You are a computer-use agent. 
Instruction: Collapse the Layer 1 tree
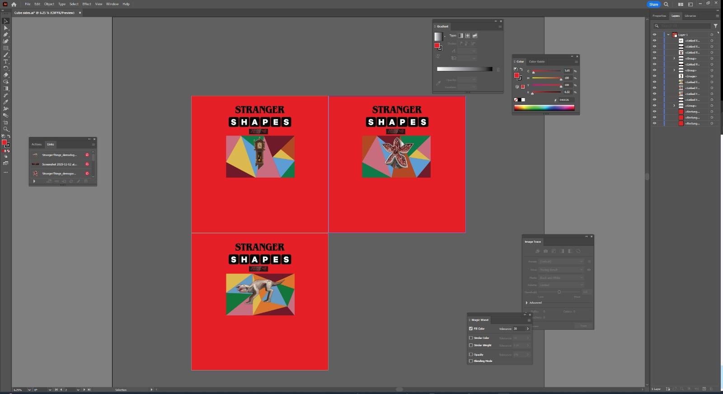668,35
